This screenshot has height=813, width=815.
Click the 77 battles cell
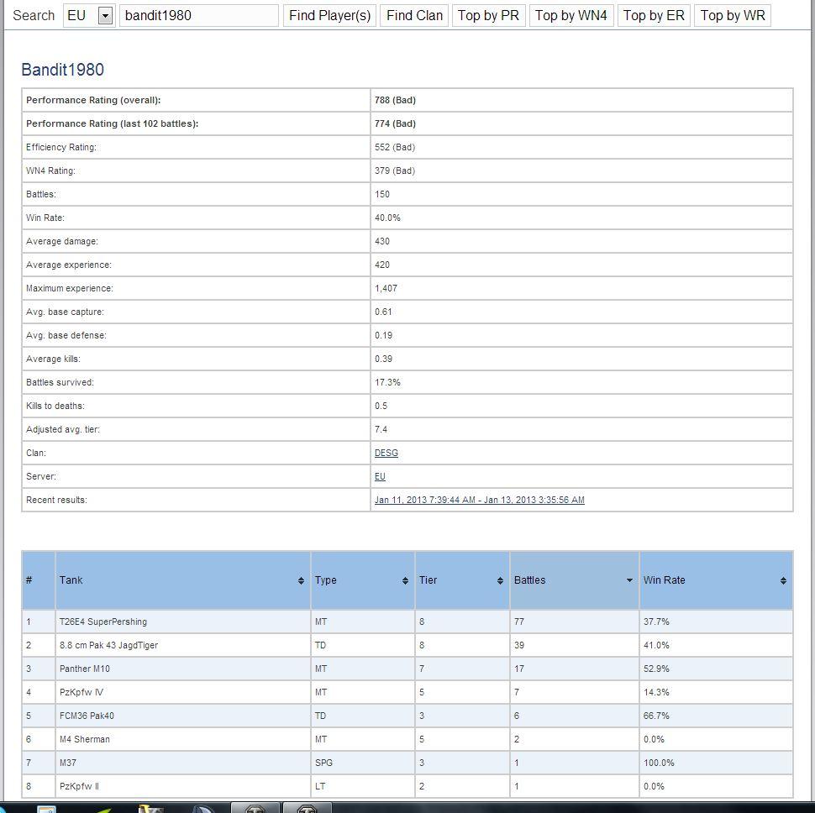coord(575,622)
